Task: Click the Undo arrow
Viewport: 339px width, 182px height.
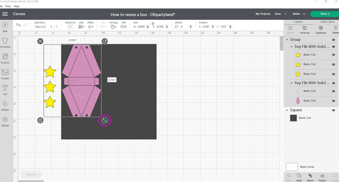Action: [19, 25]
